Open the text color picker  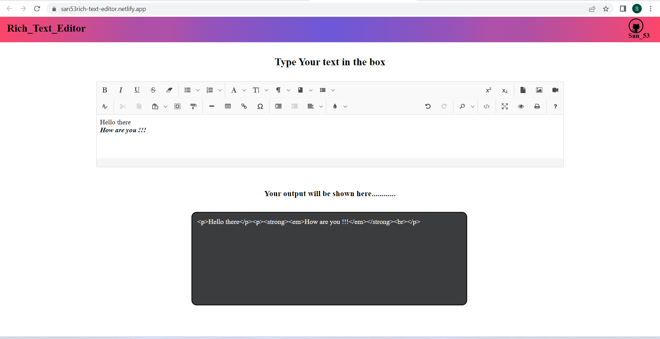[335, 106]
